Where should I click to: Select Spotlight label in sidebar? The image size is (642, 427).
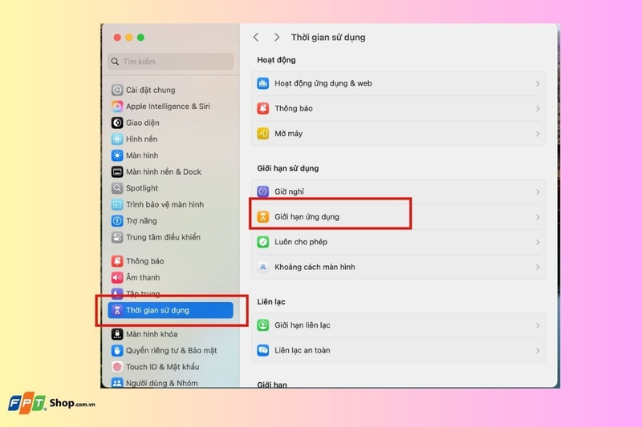pyautogui.click(x=142, y=188)
